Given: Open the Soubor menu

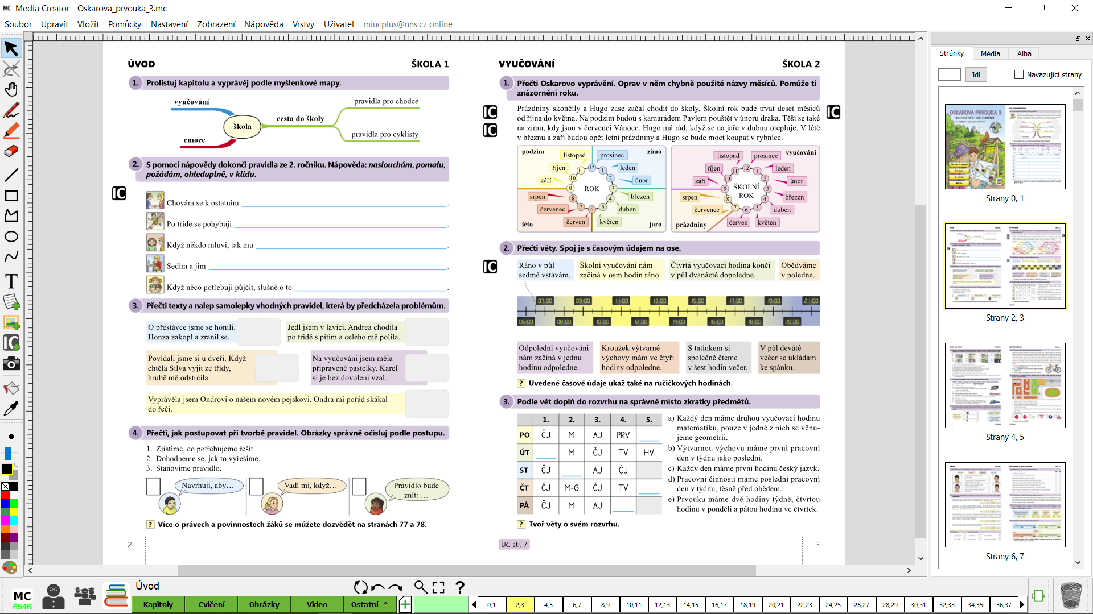Looking at the screenshot, I should (x=18, y=24).
